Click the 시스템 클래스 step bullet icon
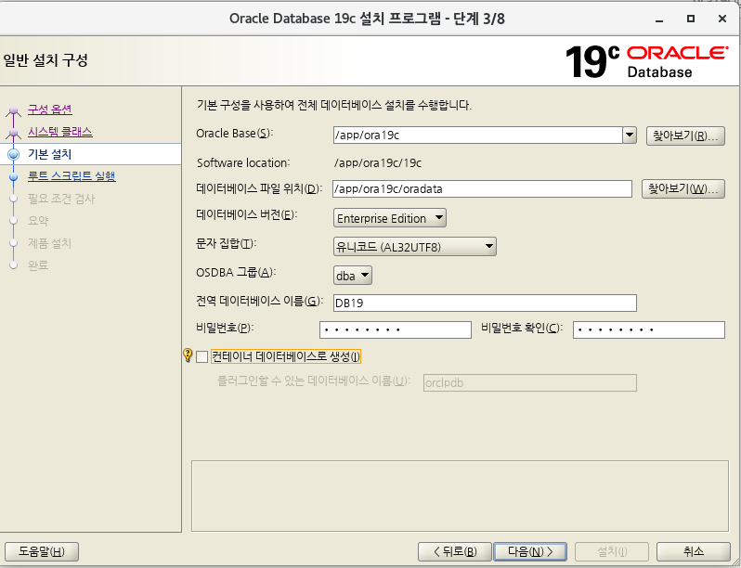741x568 pixels. tap(14, 133)
